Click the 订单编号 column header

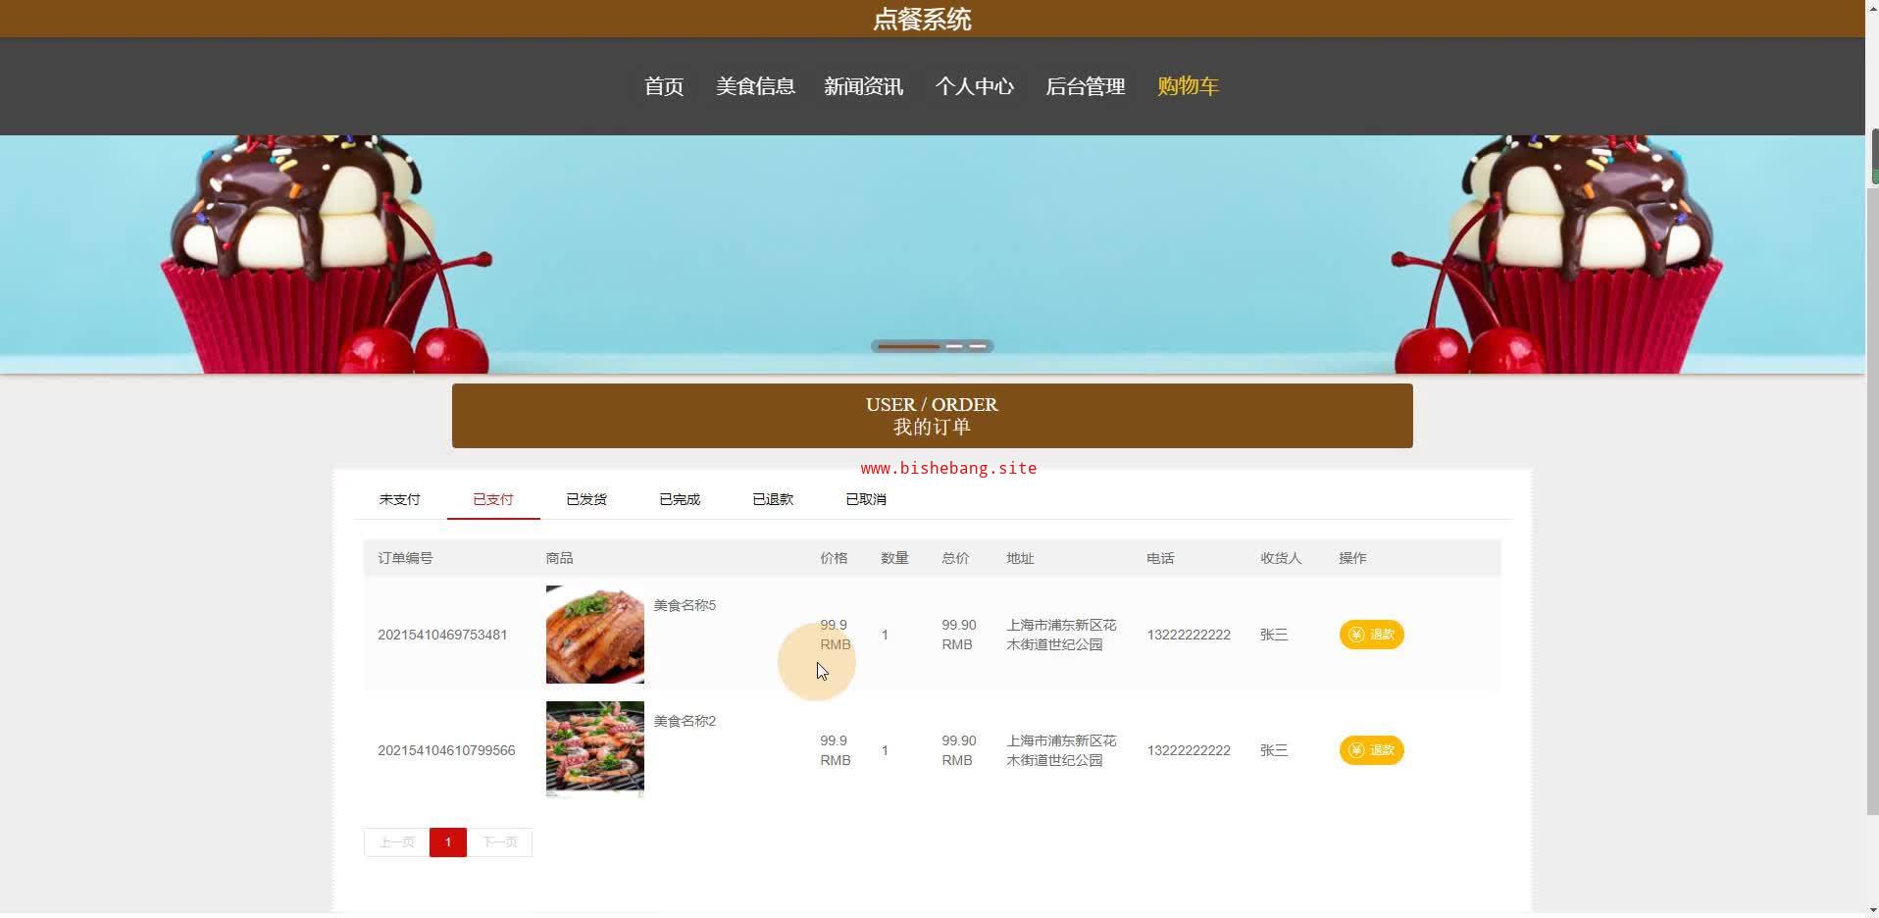coord(405,558)
